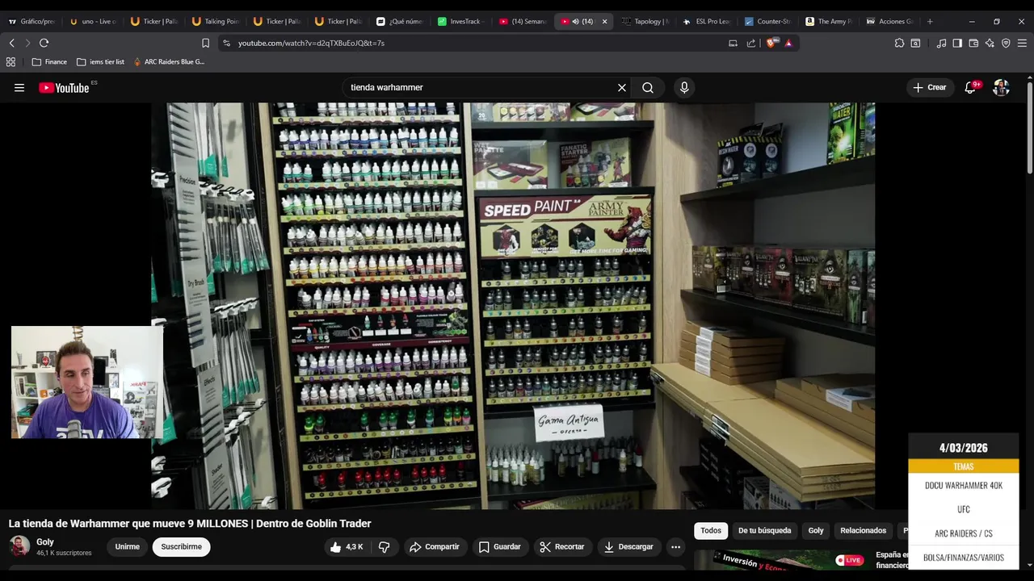Switch to The Army Painter tab
Image resolution: width=1034 pixels, height=581 pixels.
(x=830, y=22)
